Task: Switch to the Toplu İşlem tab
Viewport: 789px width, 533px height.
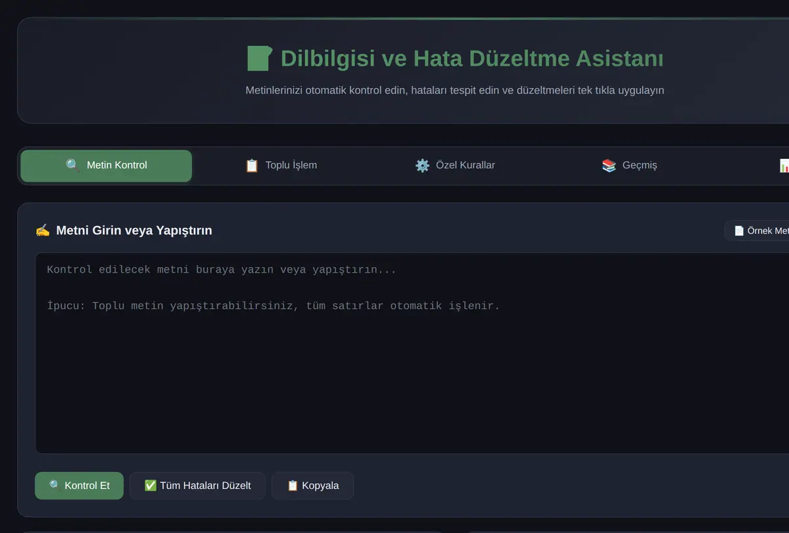Action: coord(281,166)
